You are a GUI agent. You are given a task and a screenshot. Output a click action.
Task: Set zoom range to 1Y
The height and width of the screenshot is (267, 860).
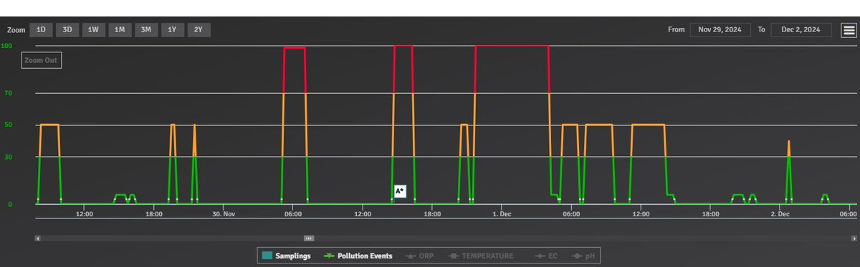tap(172, 30)
